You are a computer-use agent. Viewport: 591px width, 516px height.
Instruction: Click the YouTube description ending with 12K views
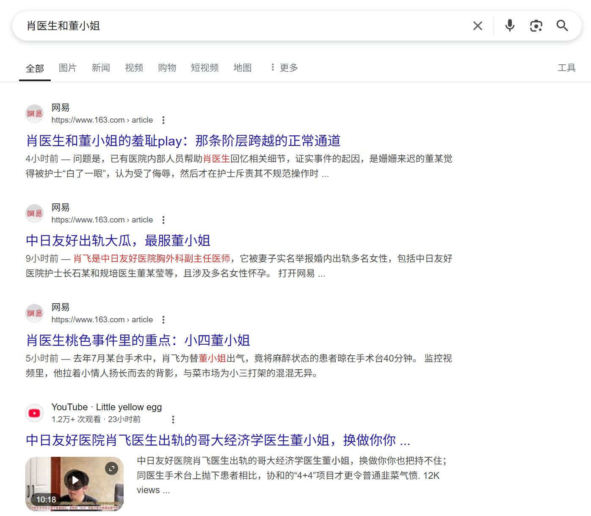[292, 475]
